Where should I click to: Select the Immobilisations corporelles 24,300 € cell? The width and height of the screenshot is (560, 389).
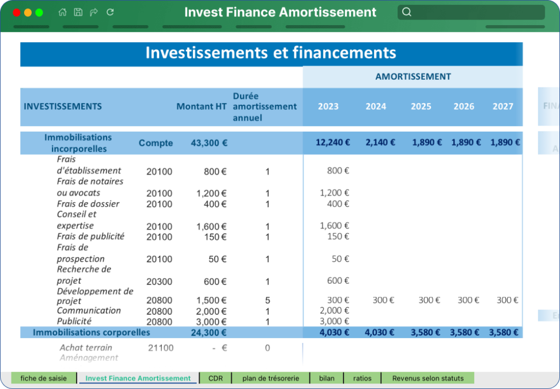(x=208, y=333)
